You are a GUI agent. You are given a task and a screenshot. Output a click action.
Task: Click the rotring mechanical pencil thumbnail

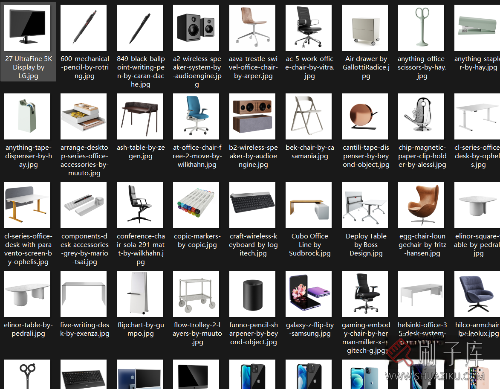84,28
